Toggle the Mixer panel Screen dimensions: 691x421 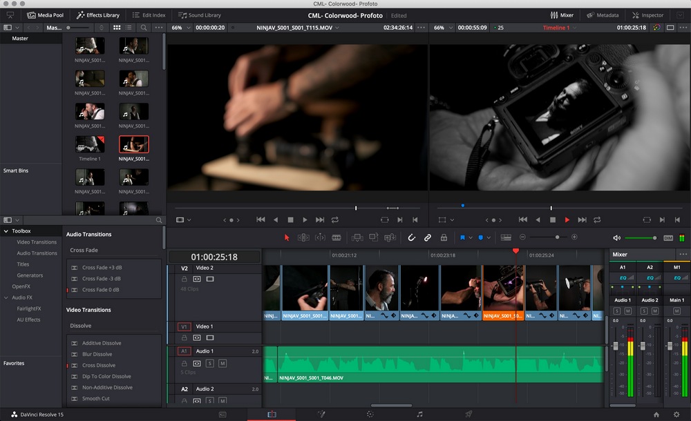[562, 15]
